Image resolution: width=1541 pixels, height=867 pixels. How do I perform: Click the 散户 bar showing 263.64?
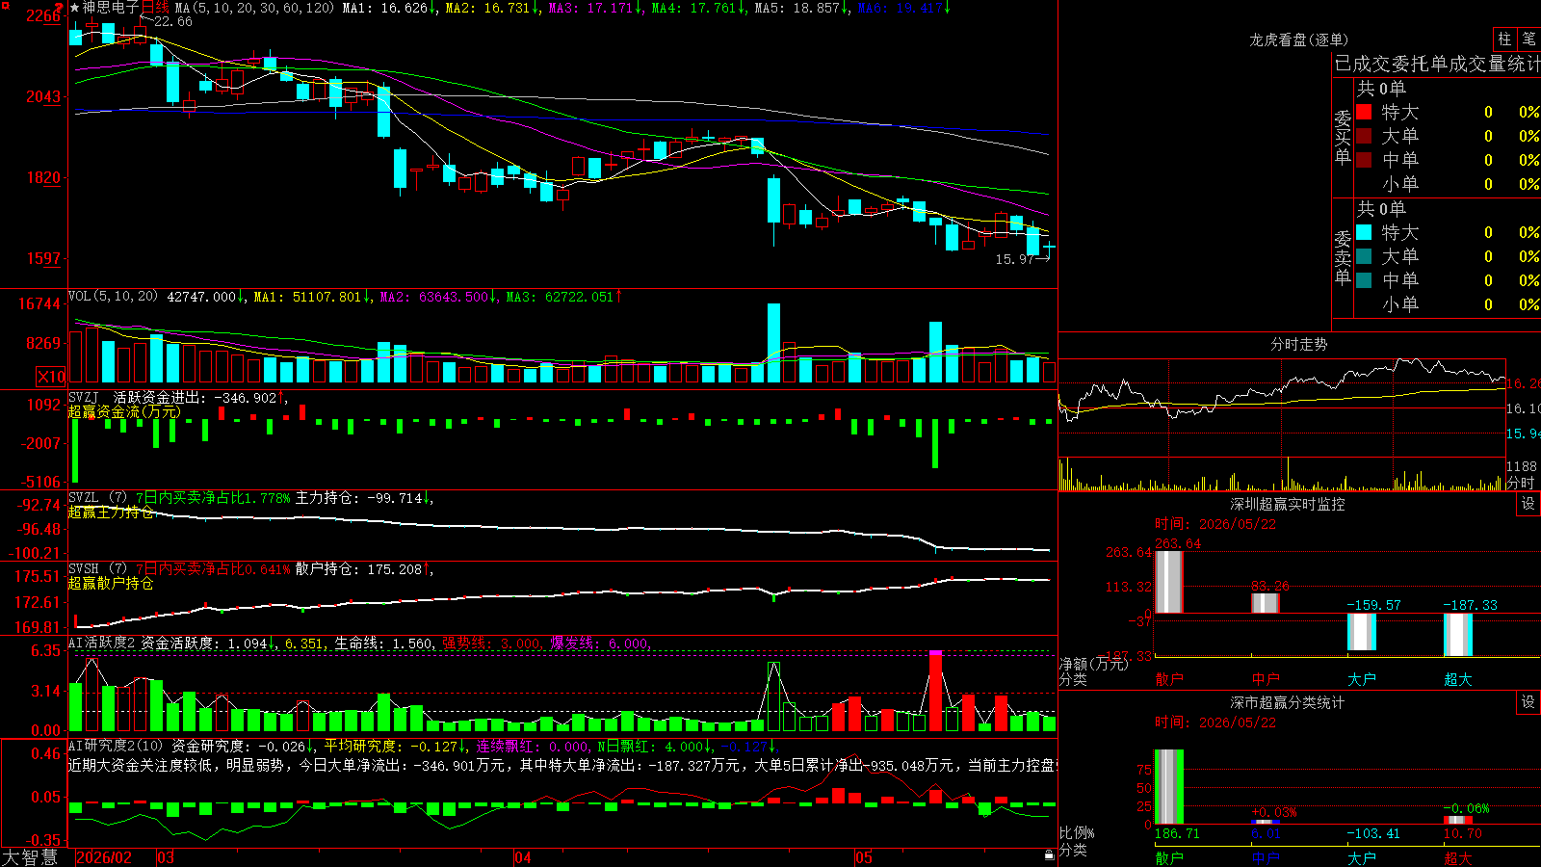click(1169, 582)
